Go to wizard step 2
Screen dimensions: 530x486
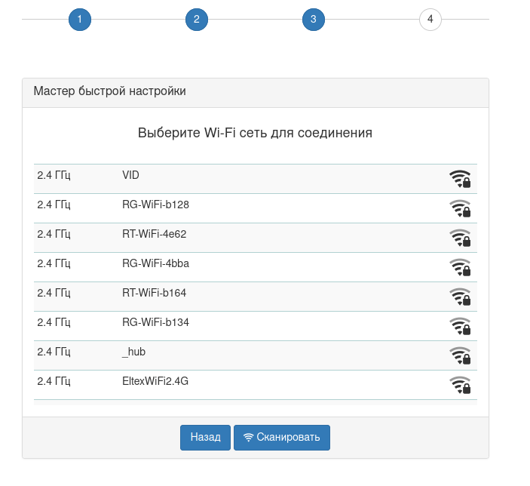(x=197, y=20)
